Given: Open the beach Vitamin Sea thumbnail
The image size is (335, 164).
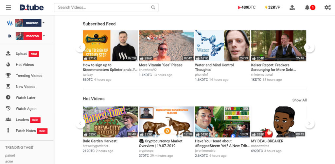Looking at the screenshot, I should (x=167, y=46).
